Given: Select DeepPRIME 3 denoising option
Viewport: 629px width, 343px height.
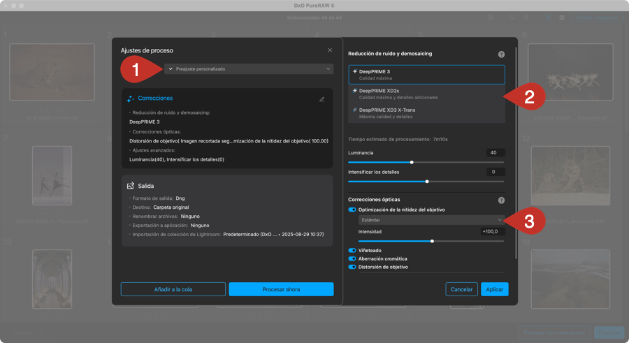Looking at the screenshot, I should coord(426,75).
